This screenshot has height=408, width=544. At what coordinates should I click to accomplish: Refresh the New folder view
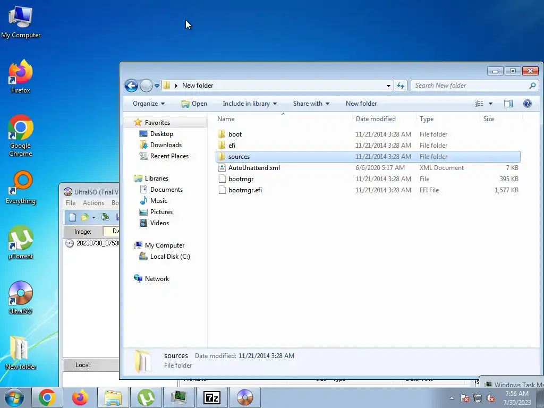click(401, 86)
